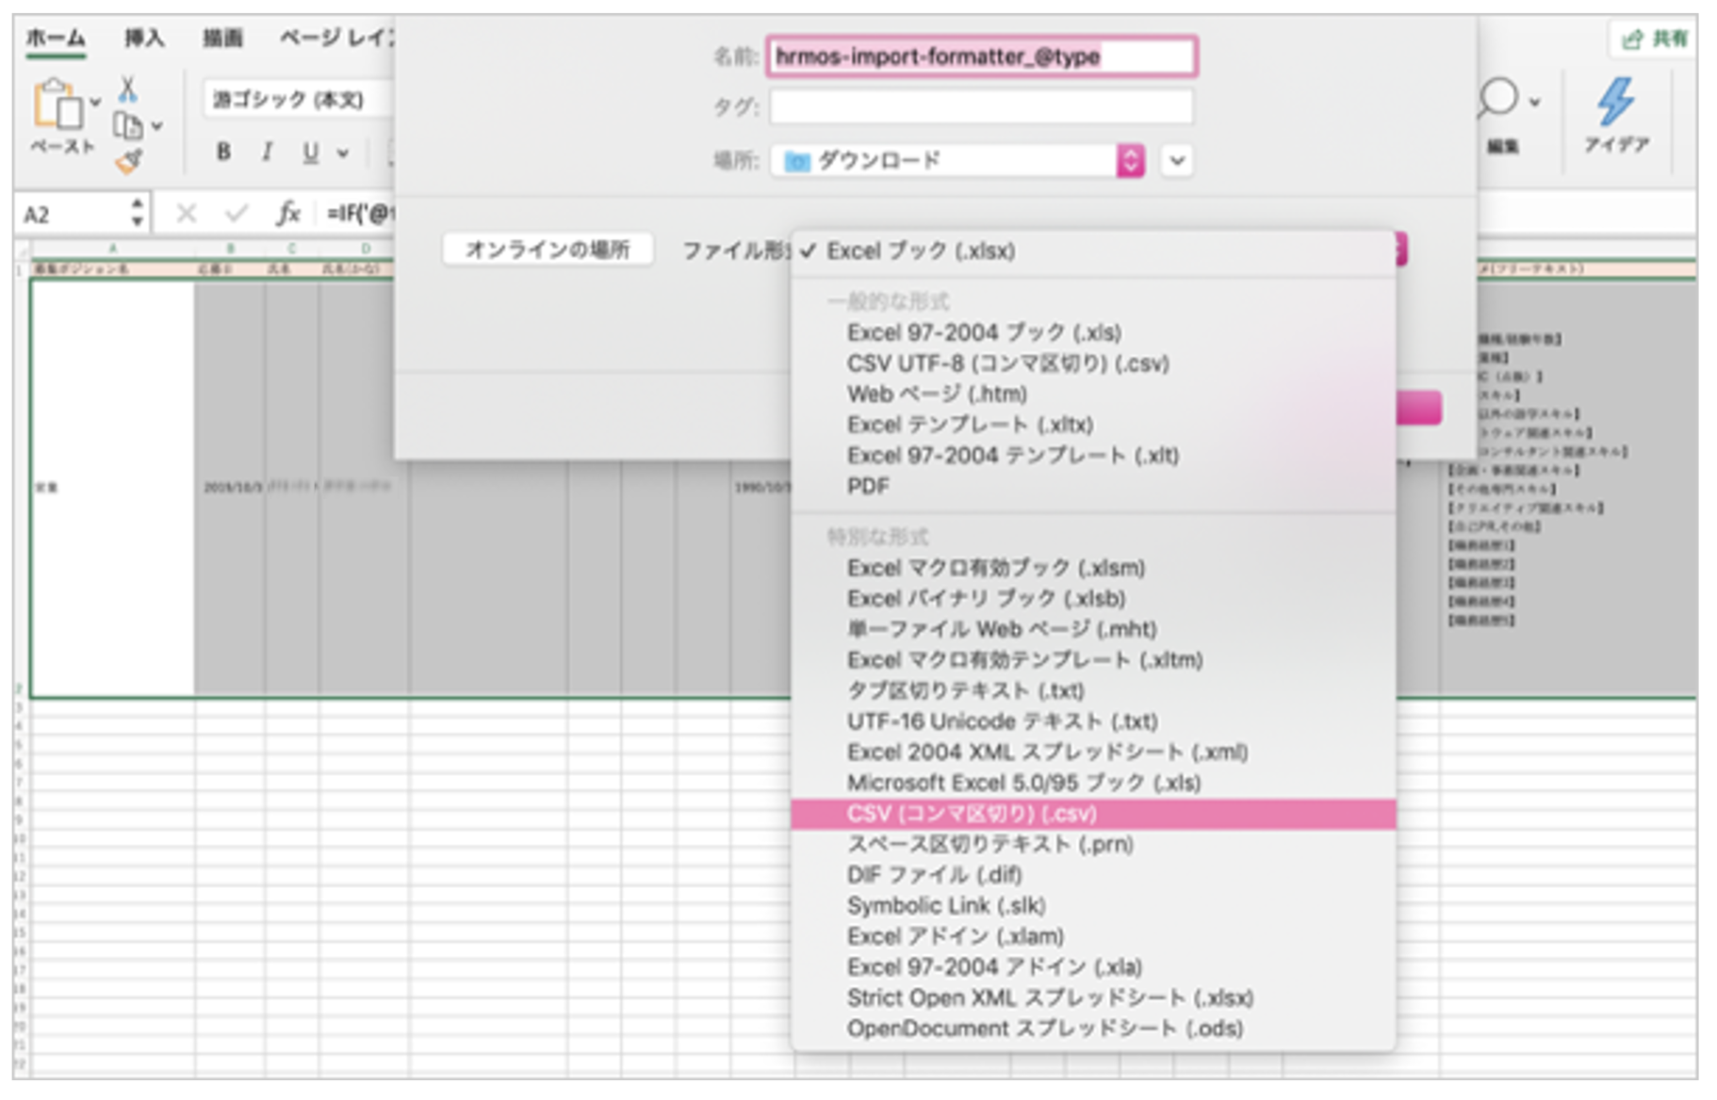
Task: Select スペース区切りテキスト (.prn)
Action: (x=1093, y=845)
